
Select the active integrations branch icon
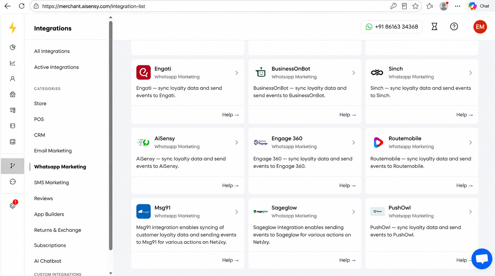tap(13, 166)
